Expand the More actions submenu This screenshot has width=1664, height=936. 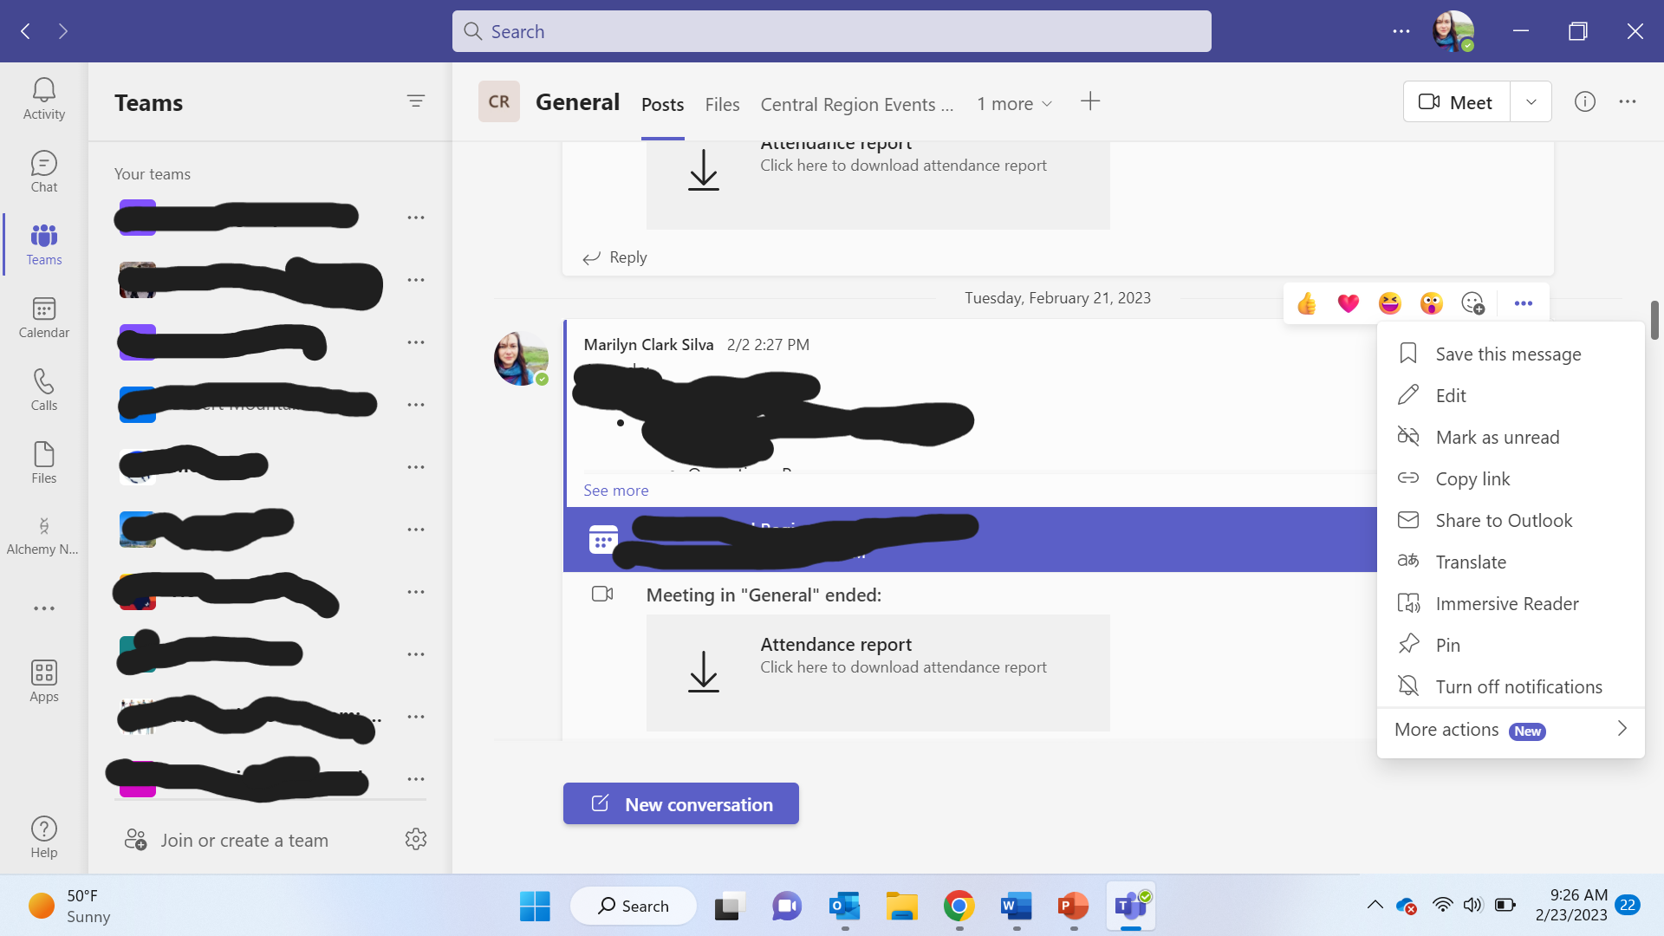[x=1511, y=730]
